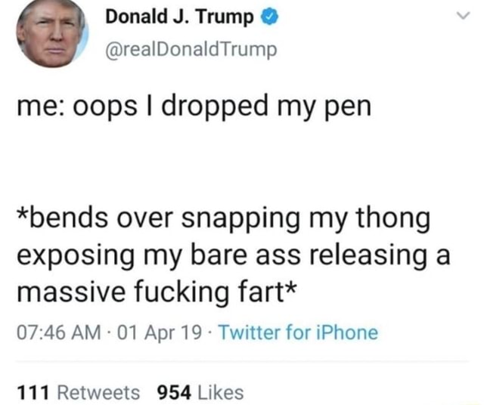This screenshot has height=405, width=484.
Task: Click the blue verified badge icon
Action: pyautogui.click(x=270, y=17)
